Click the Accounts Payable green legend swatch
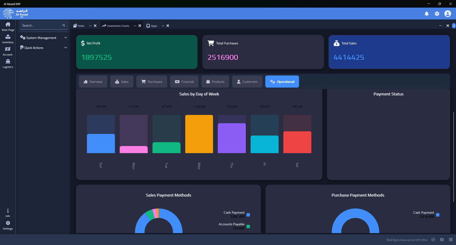This screenshot has width=456, height=245. click(x=248, y=226)
